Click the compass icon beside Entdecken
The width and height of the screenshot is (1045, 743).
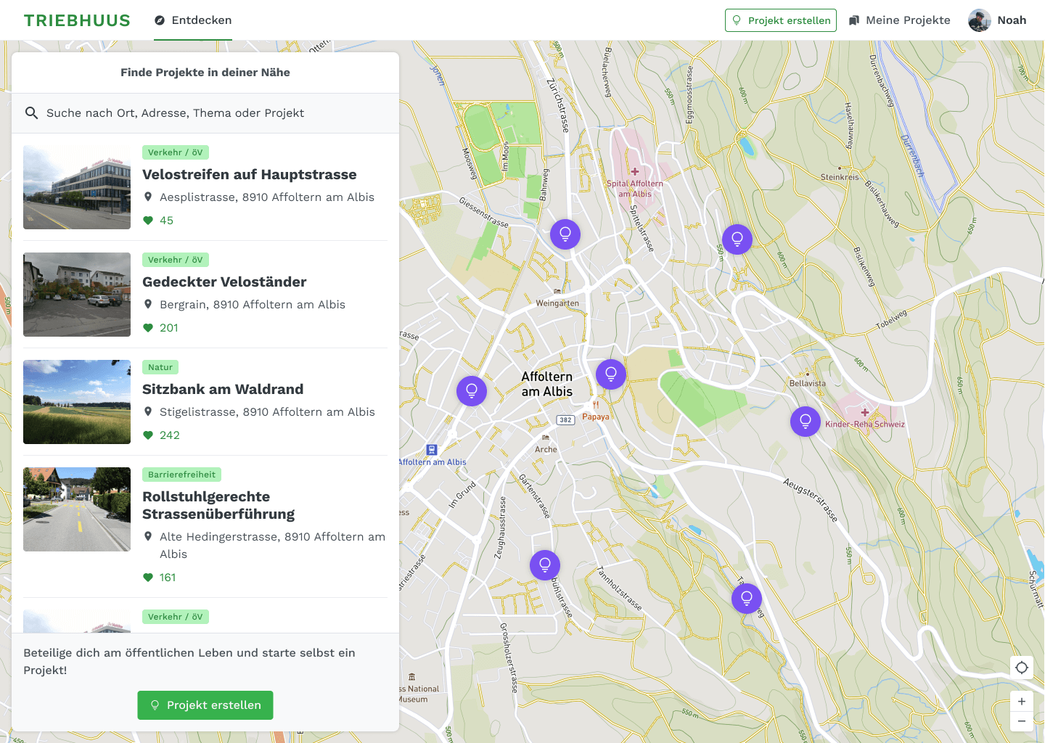click(159, 20)
